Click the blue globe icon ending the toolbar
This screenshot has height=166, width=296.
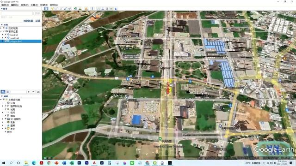click(x=116, y=9)
